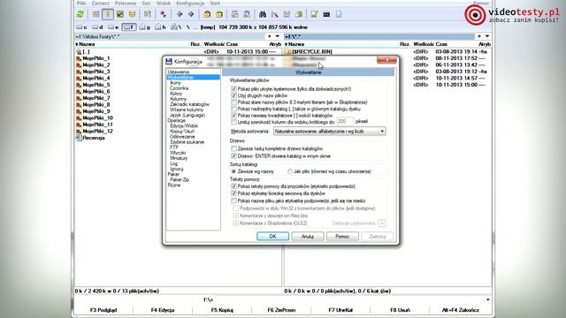This screenshot has height=318, width=566.
Task: Switch to drive c button
Action: [x=81, y=27]
